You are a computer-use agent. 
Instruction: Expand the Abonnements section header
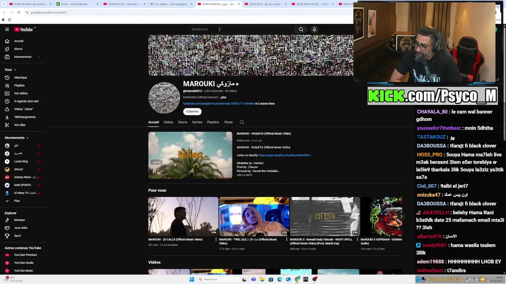[17, 138]
